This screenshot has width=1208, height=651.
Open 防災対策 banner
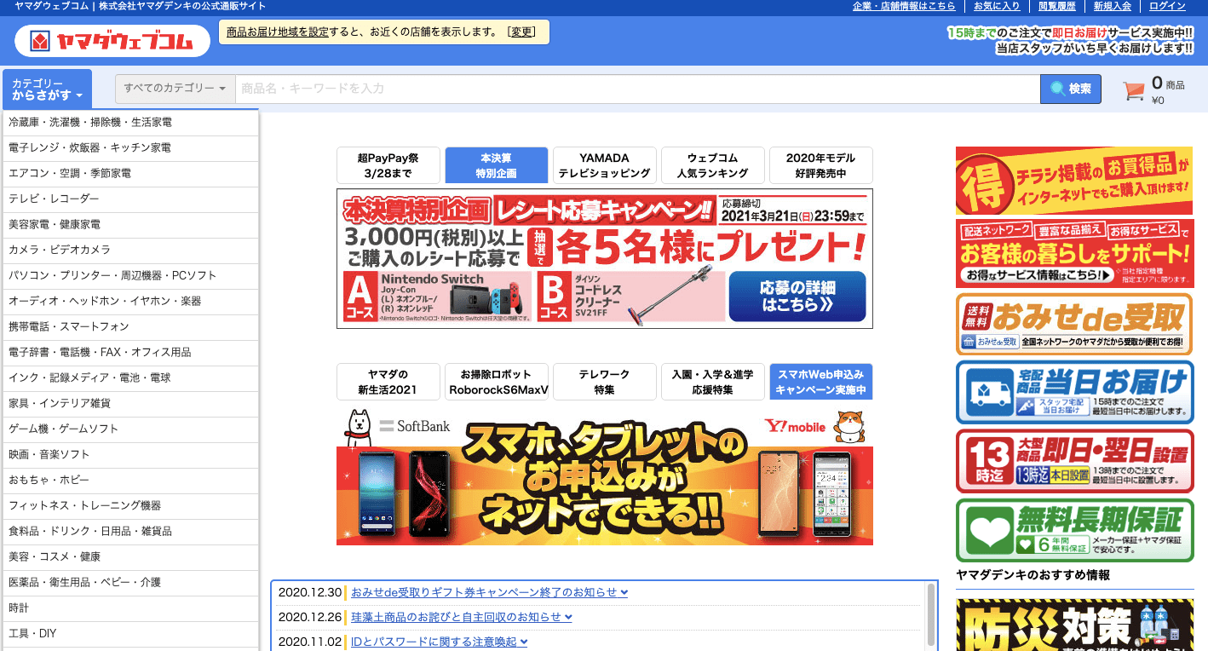point(1074,625)
